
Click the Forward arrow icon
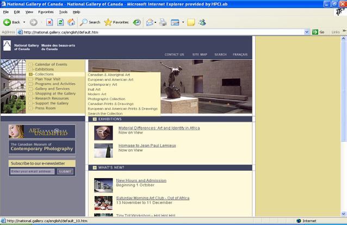tap(33, 22)
